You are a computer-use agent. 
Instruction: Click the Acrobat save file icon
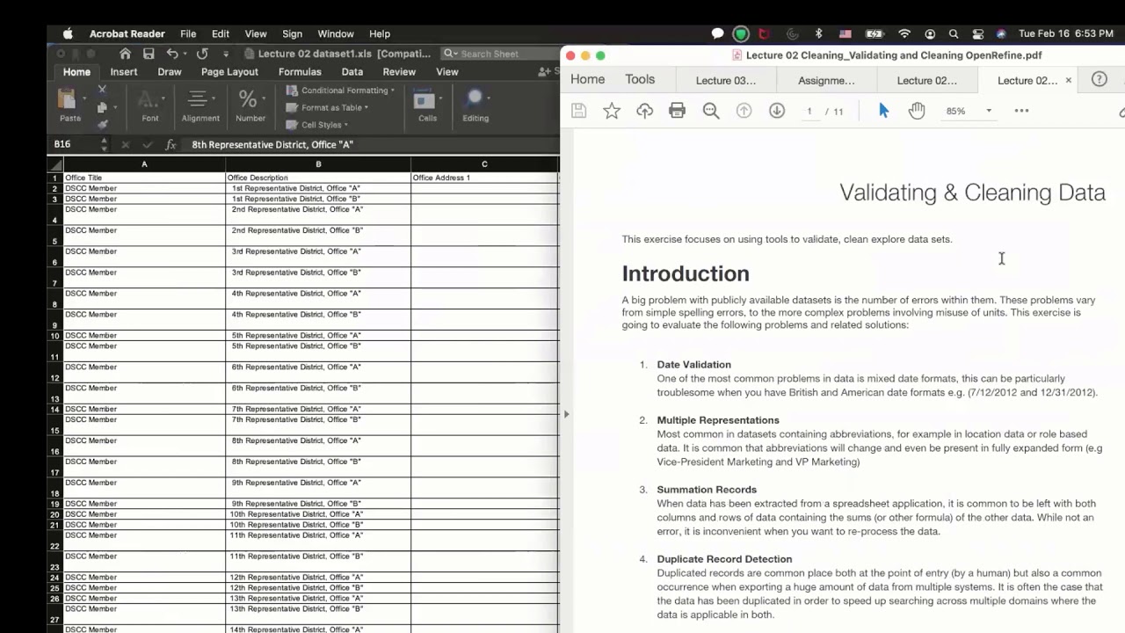click(x=578, y=111)
